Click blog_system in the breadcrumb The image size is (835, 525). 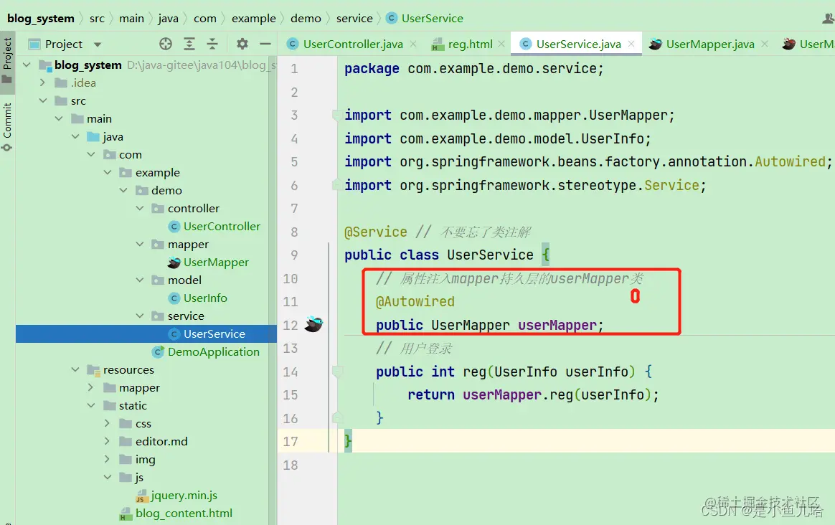[x=40, y=18]
